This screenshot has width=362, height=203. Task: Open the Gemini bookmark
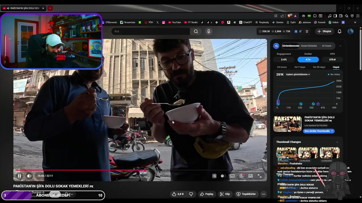tap(278, 22)
